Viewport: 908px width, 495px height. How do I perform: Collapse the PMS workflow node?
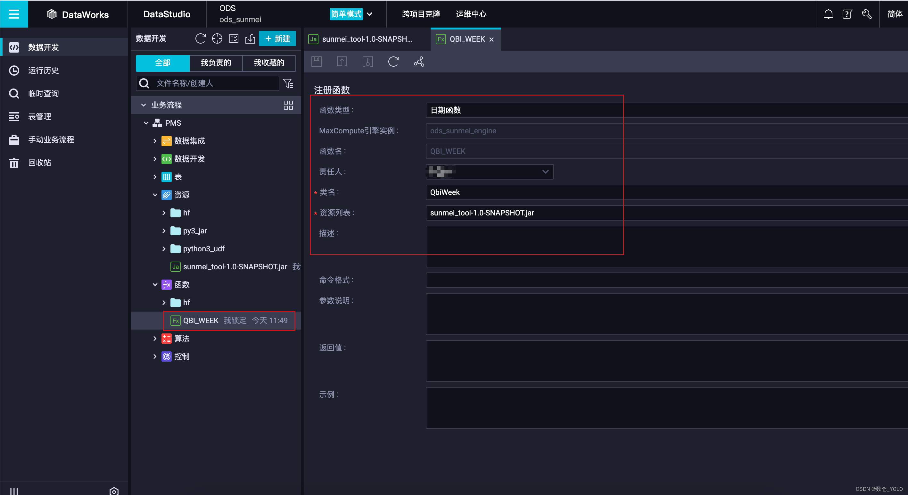(x=146, y=123)
